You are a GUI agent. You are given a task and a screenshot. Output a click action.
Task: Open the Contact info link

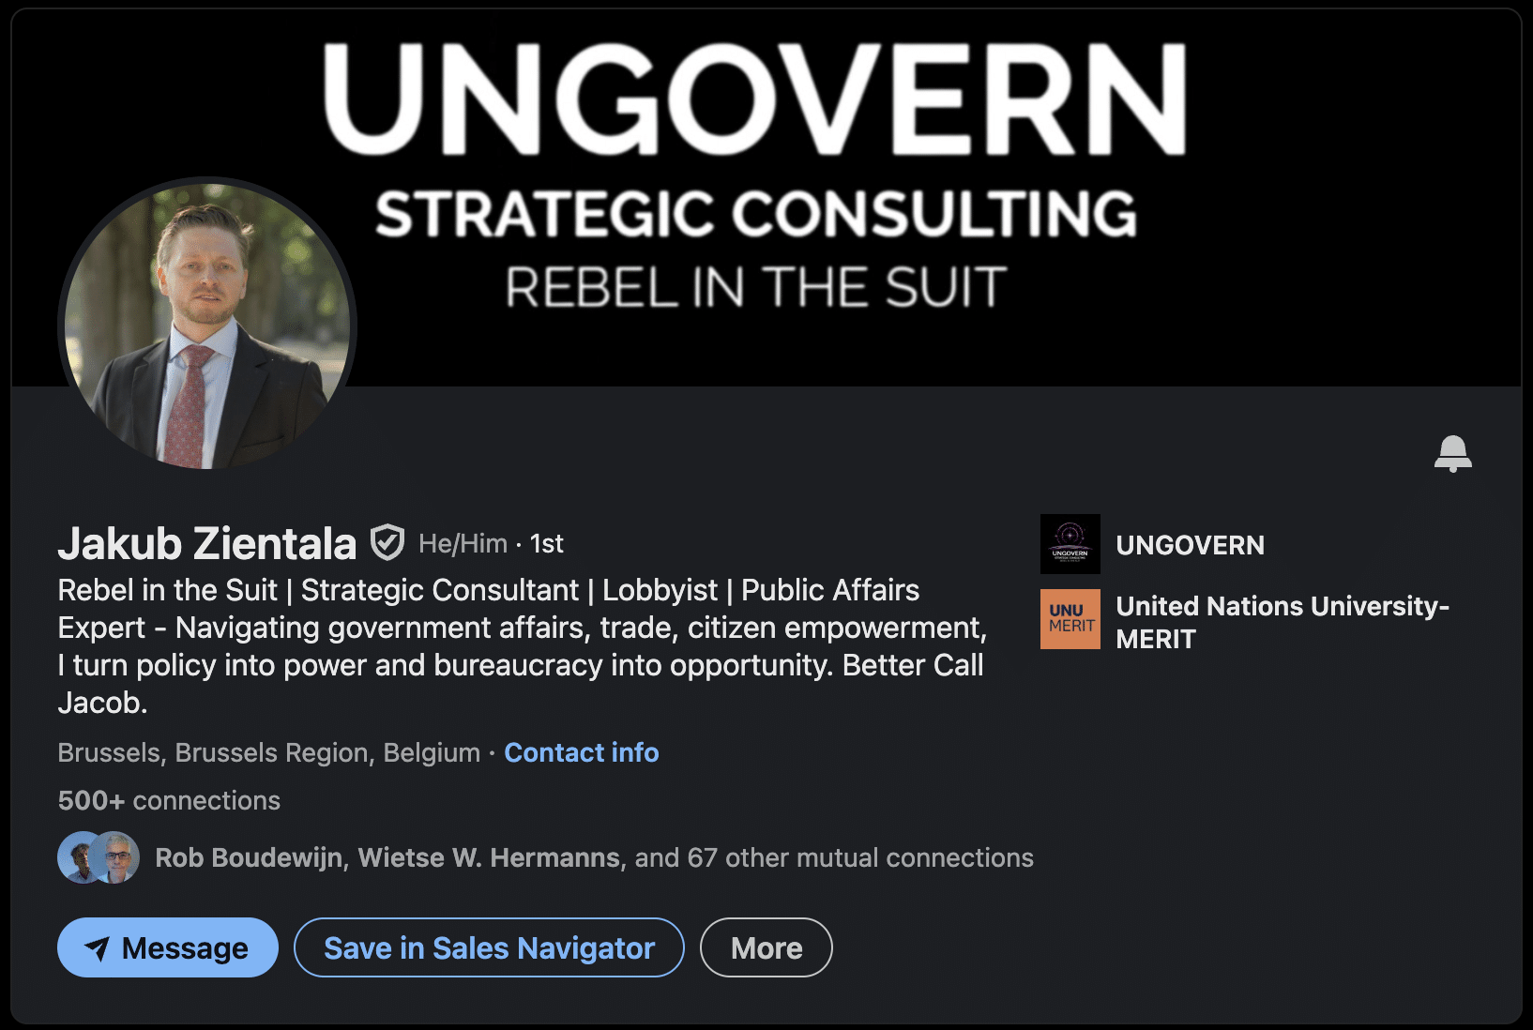click(581, 752)
